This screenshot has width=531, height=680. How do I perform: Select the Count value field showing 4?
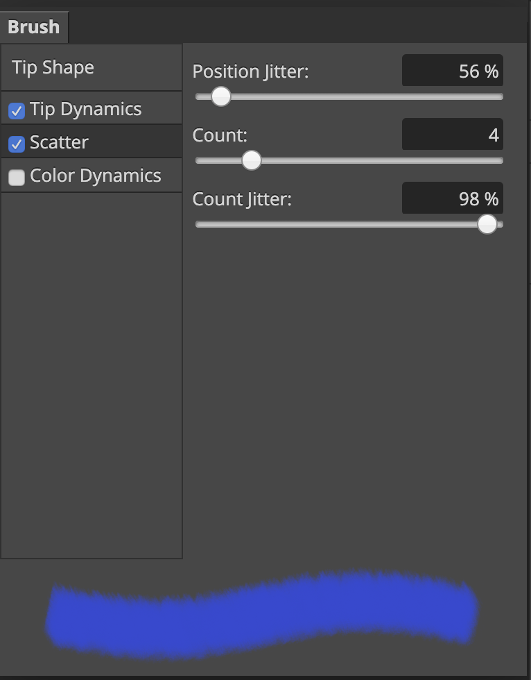pyautogui.click(x=452, y=134)
